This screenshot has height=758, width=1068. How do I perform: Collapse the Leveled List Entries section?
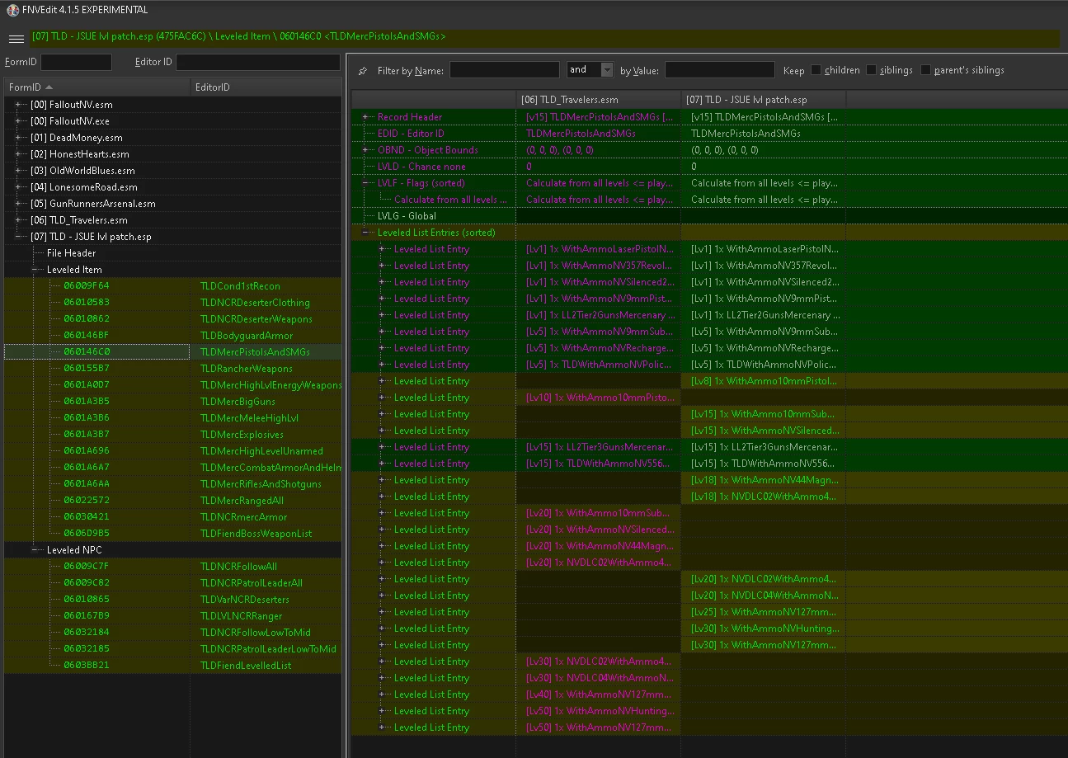click(365, 233)
